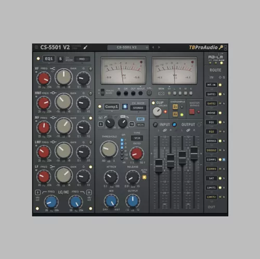This screenshot has height=259, width=260.
Task: Select the MF band bell shape icon
Action: coord(53,118)
